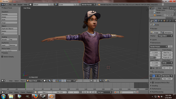
Task: Click the Smooth shading button
Action: tap(5, 39)
